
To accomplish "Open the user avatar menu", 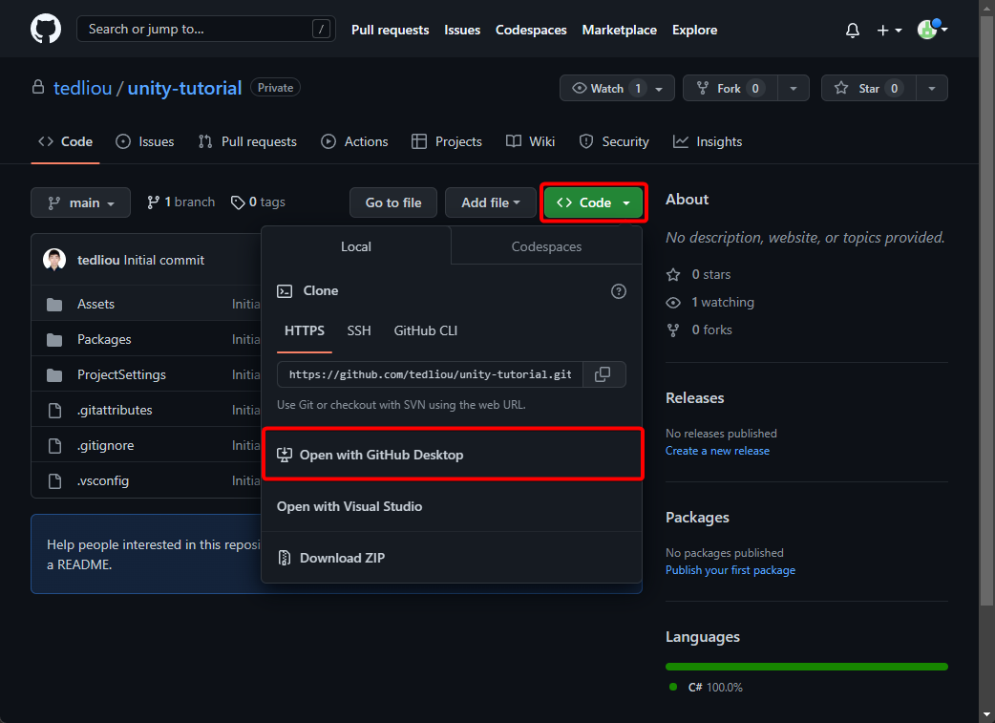I will (x=932, y=30).
